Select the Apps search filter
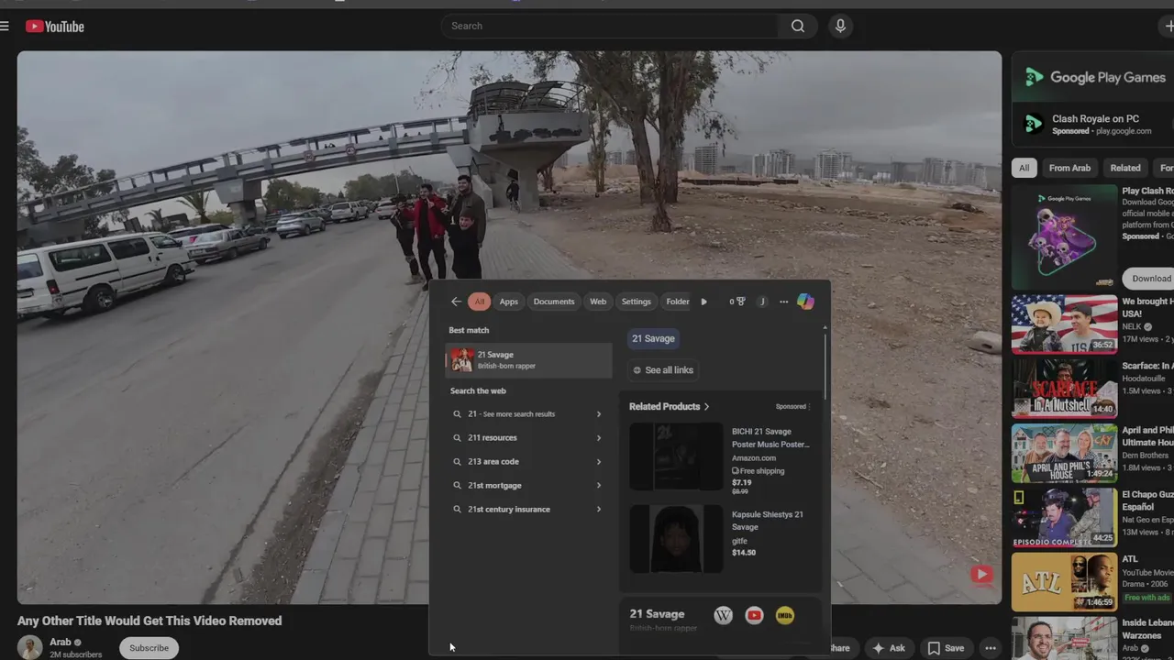Viewport: 1174px width, 660px height. [x=509, y=302]
